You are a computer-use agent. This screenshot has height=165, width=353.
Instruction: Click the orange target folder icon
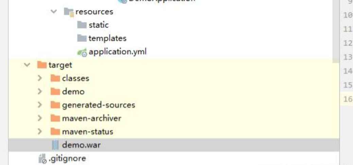[42, 65]
